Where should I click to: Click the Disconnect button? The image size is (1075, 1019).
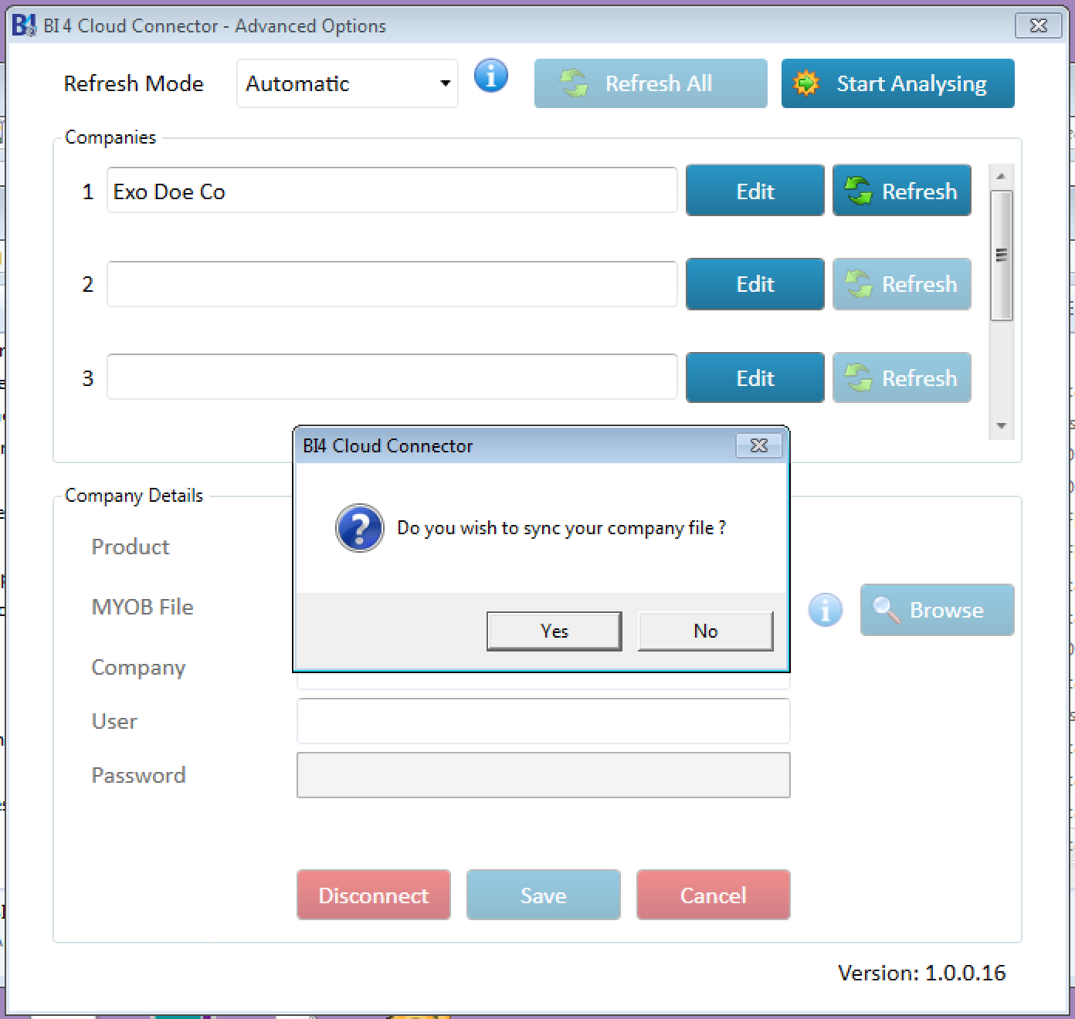click(x=373, y=895)
